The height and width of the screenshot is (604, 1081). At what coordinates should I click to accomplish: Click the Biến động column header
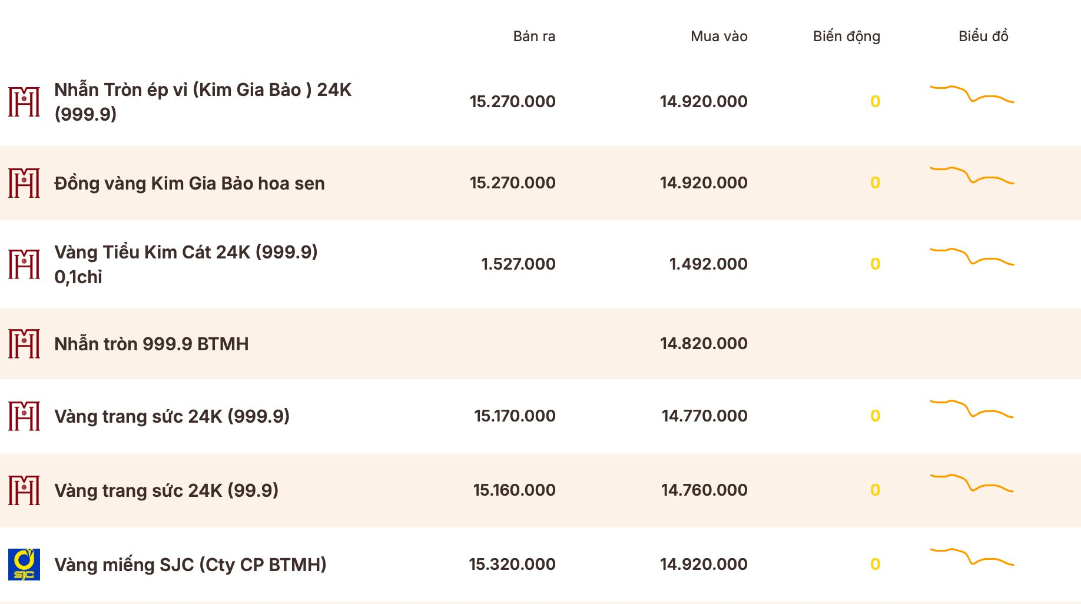point(847,36)
